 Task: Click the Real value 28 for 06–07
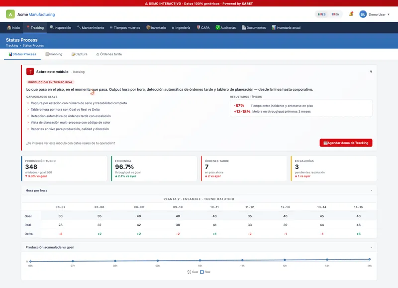(x=60, y=225)
